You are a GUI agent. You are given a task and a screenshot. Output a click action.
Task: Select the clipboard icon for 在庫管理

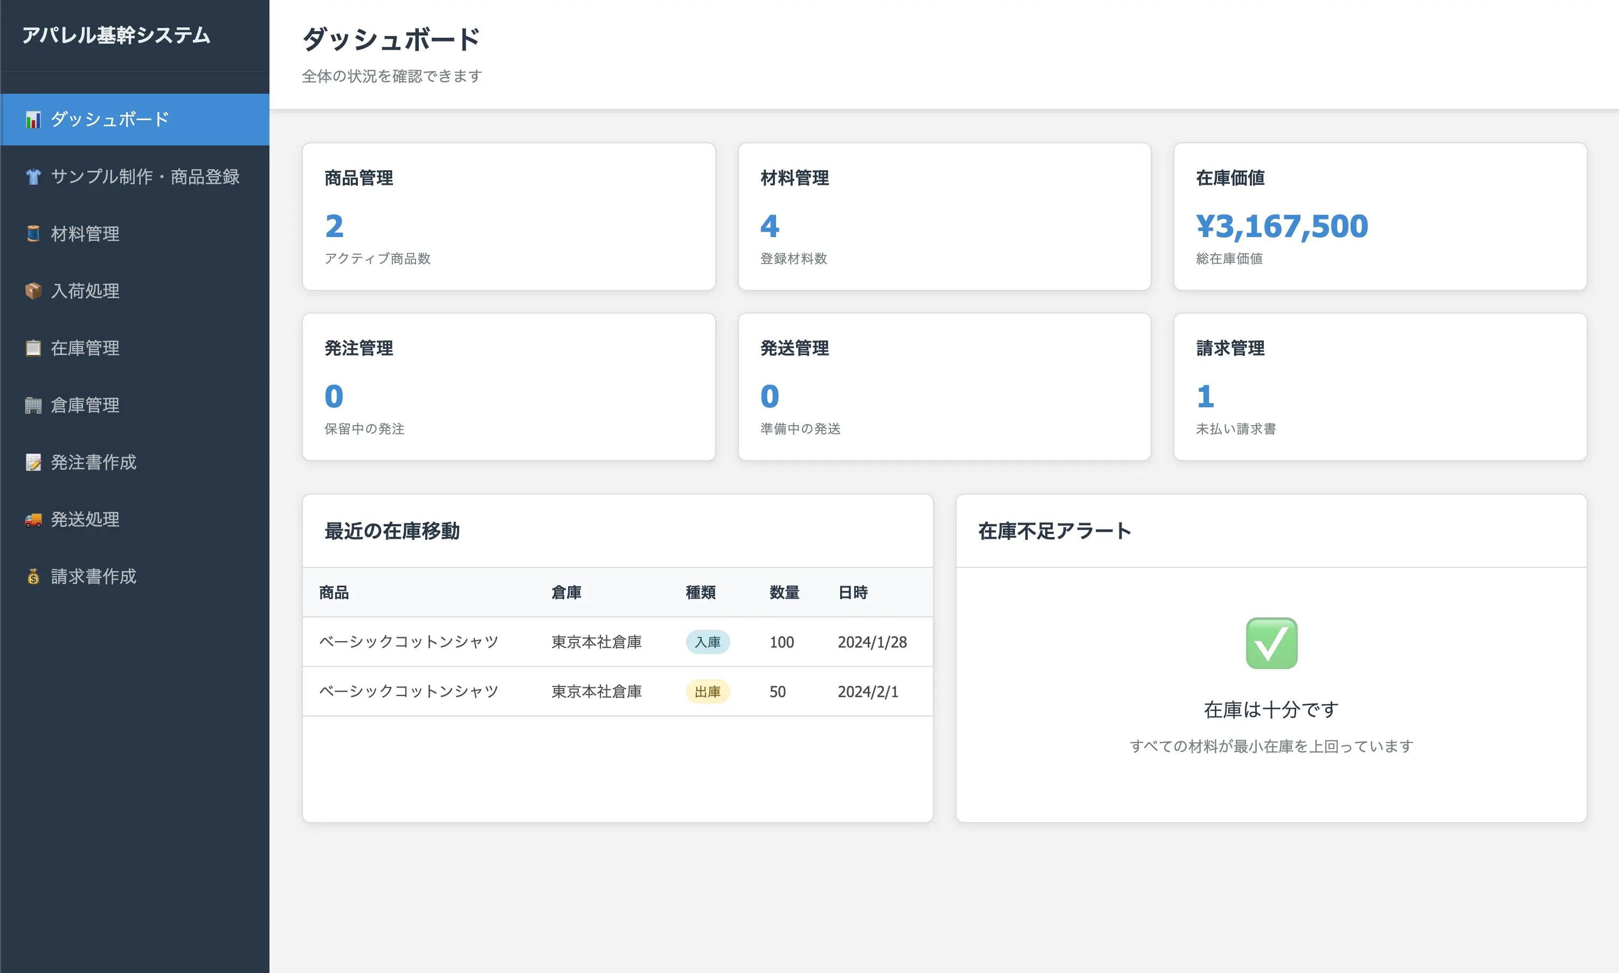coord(33,347)
